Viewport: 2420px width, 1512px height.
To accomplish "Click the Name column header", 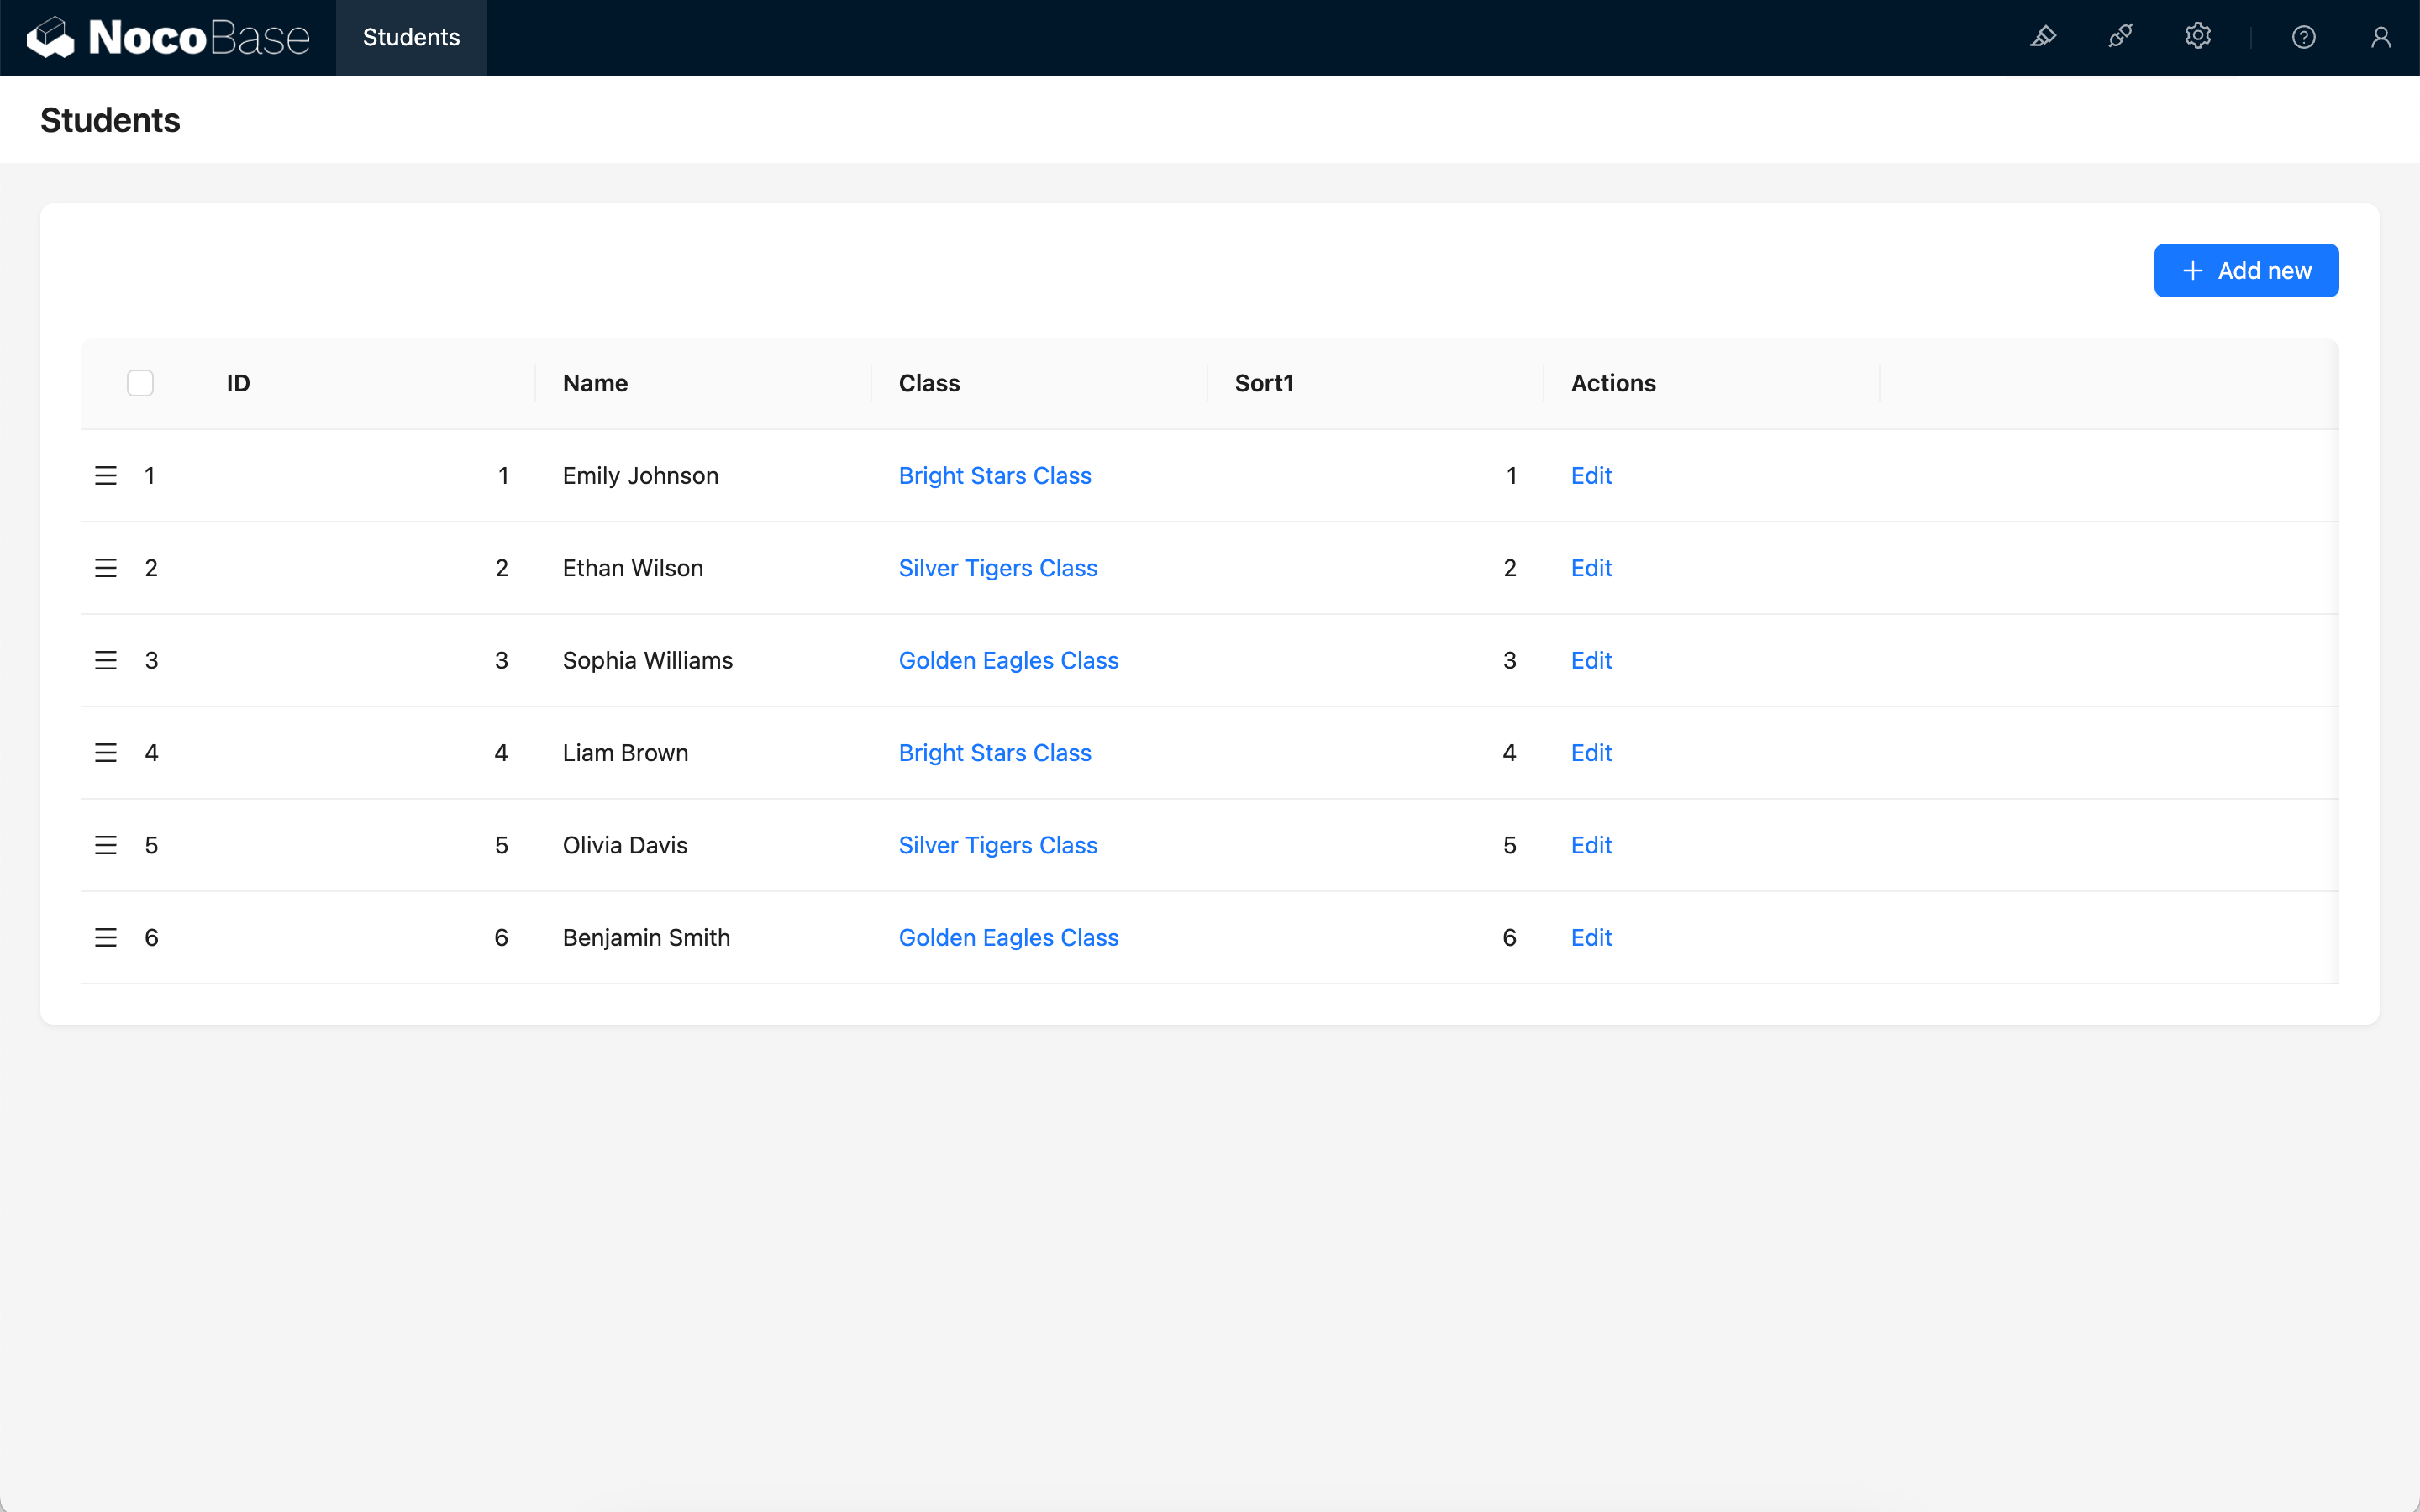I will pyautogui.click(x=595, y=383).
